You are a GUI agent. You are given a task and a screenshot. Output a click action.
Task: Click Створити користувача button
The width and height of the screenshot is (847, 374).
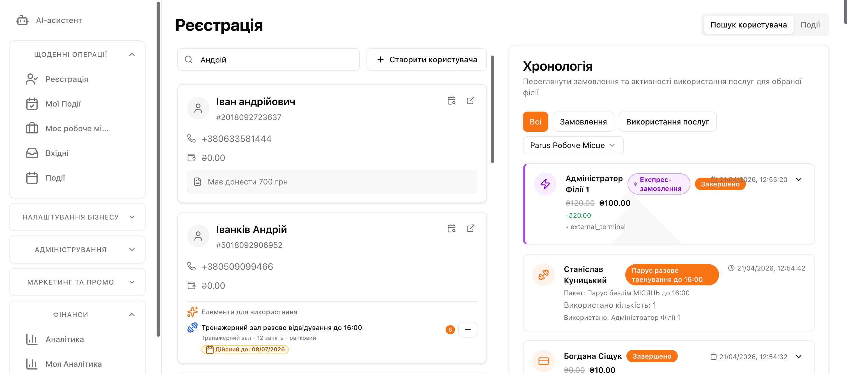click(427, 59)
